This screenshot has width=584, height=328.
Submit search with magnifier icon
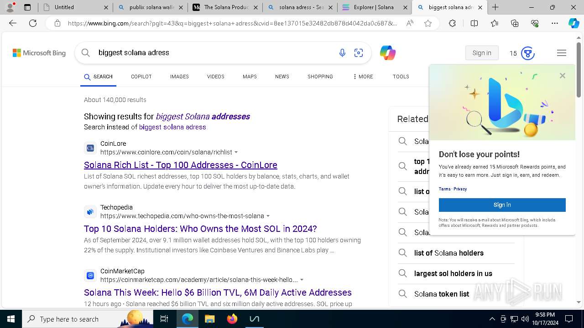point(85,53)
